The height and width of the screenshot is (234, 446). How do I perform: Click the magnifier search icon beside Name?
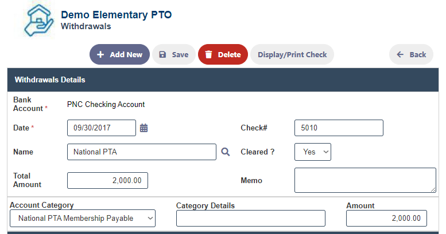tap(225, 152)
